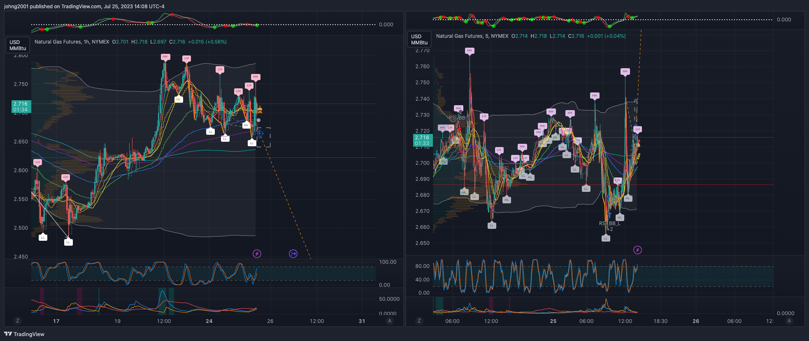Click the purple lightning icon in right chart
The image size is (809, 341).
click(637, 250)
